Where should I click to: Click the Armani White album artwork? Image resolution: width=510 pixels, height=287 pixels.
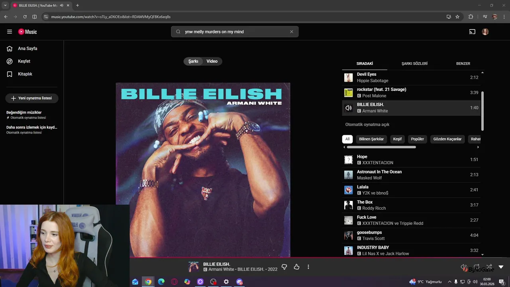point(203,170)
